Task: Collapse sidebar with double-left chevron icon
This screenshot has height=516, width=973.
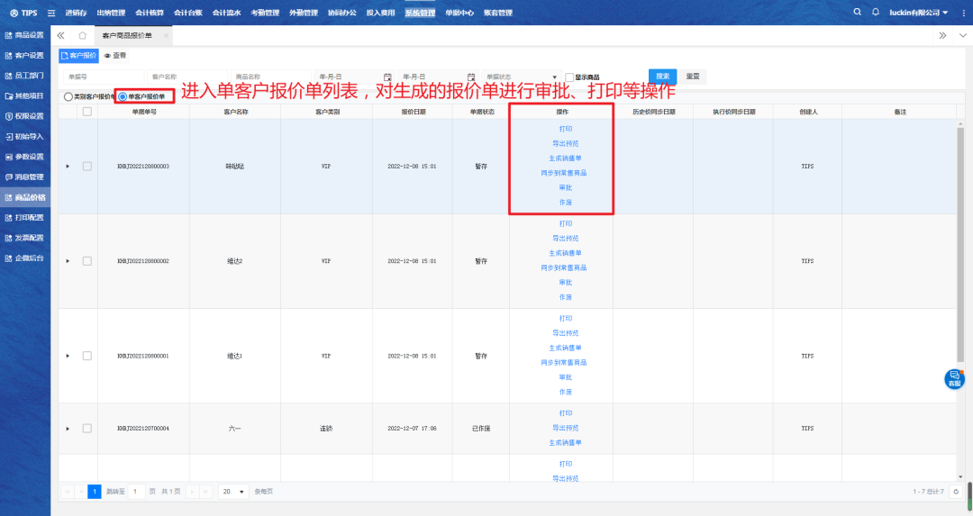Action: pyautogui.click(x=60, y=35)
